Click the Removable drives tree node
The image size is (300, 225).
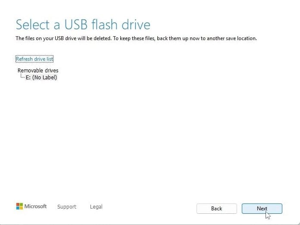click(x=38, y=70)
